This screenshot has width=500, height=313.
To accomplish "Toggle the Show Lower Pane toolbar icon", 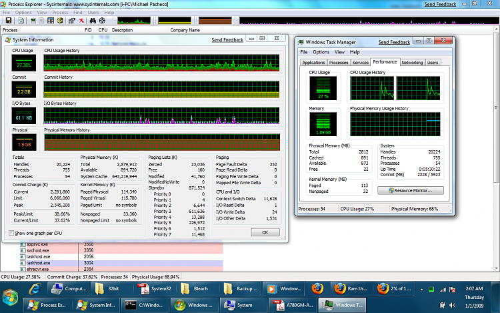I will [x=51, y=21].
